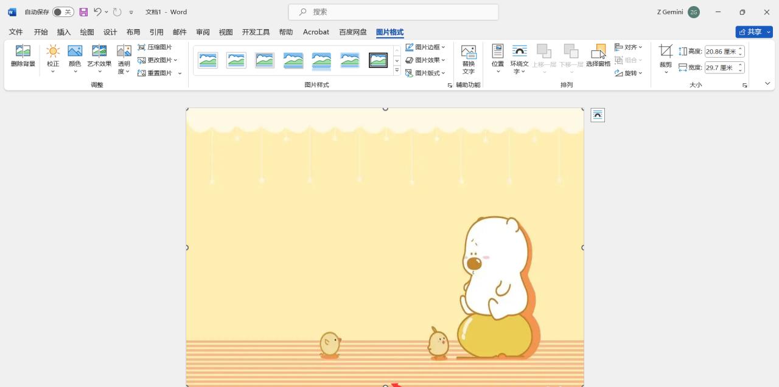Decrease picture width with stepper down arrow
The height and width of the screenshot is (387, 779).
coord(741,70)
